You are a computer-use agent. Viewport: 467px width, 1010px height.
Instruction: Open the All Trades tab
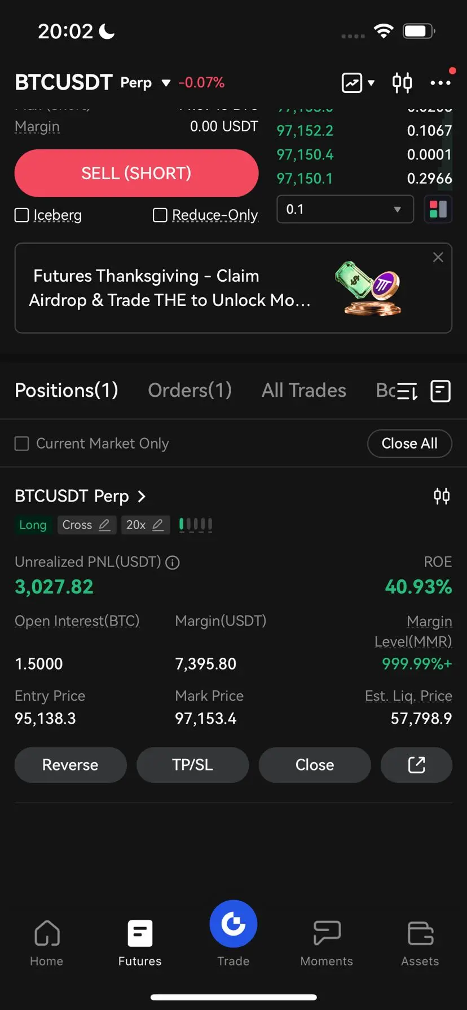tap(304, 390)
